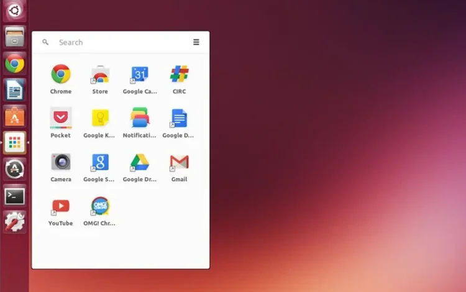Open the Chrome app in launcher

61,74
